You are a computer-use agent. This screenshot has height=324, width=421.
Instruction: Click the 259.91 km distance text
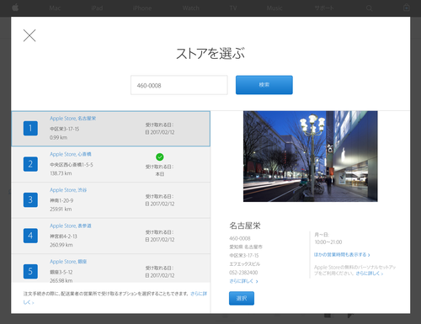click(61, 209)
